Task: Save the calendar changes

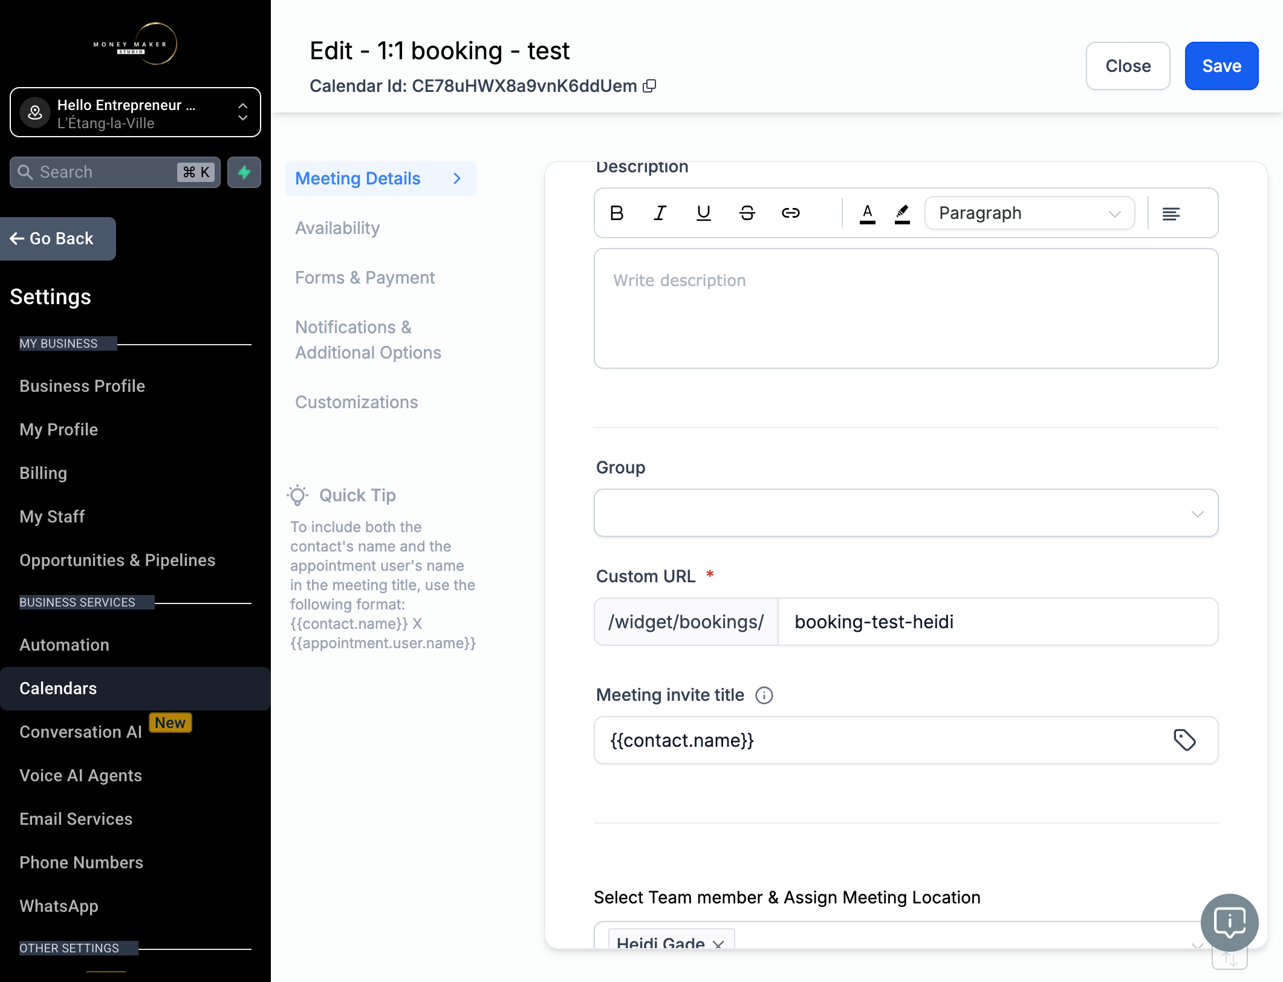Action: pyautogui.click(x=1221, y=66)
